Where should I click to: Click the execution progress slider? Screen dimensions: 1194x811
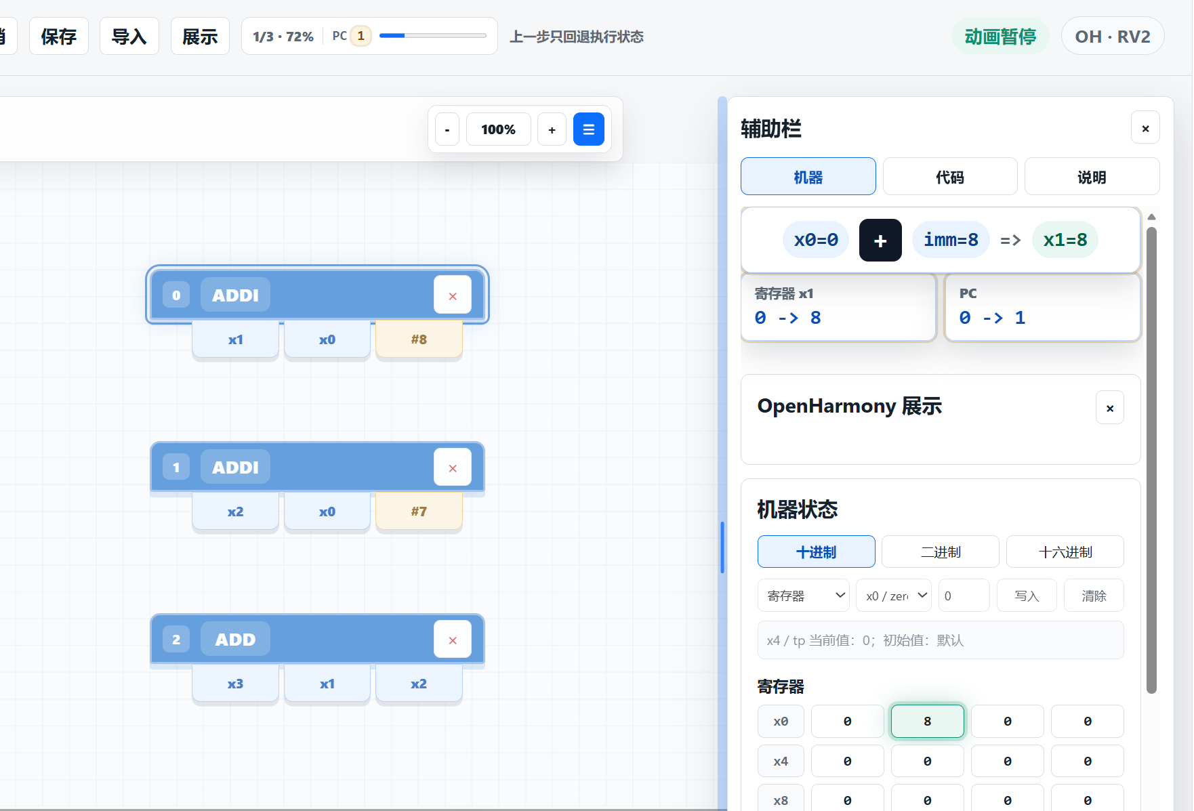433,36
